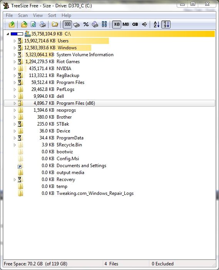The image size is (219, 270).
Task: Show sizes as percent
Action: point(86,24)
